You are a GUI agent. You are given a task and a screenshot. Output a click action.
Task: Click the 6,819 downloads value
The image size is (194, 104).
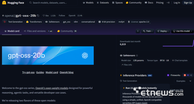123,44
